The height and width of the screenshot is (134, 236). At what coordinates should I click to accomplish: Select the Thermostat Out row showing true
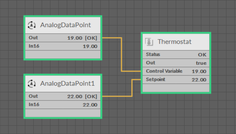coord(176,63)
